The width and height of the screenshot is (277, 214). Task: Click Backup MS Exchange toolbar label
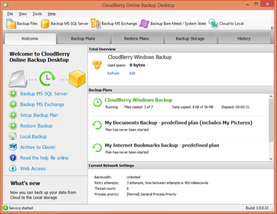[120, 24]
